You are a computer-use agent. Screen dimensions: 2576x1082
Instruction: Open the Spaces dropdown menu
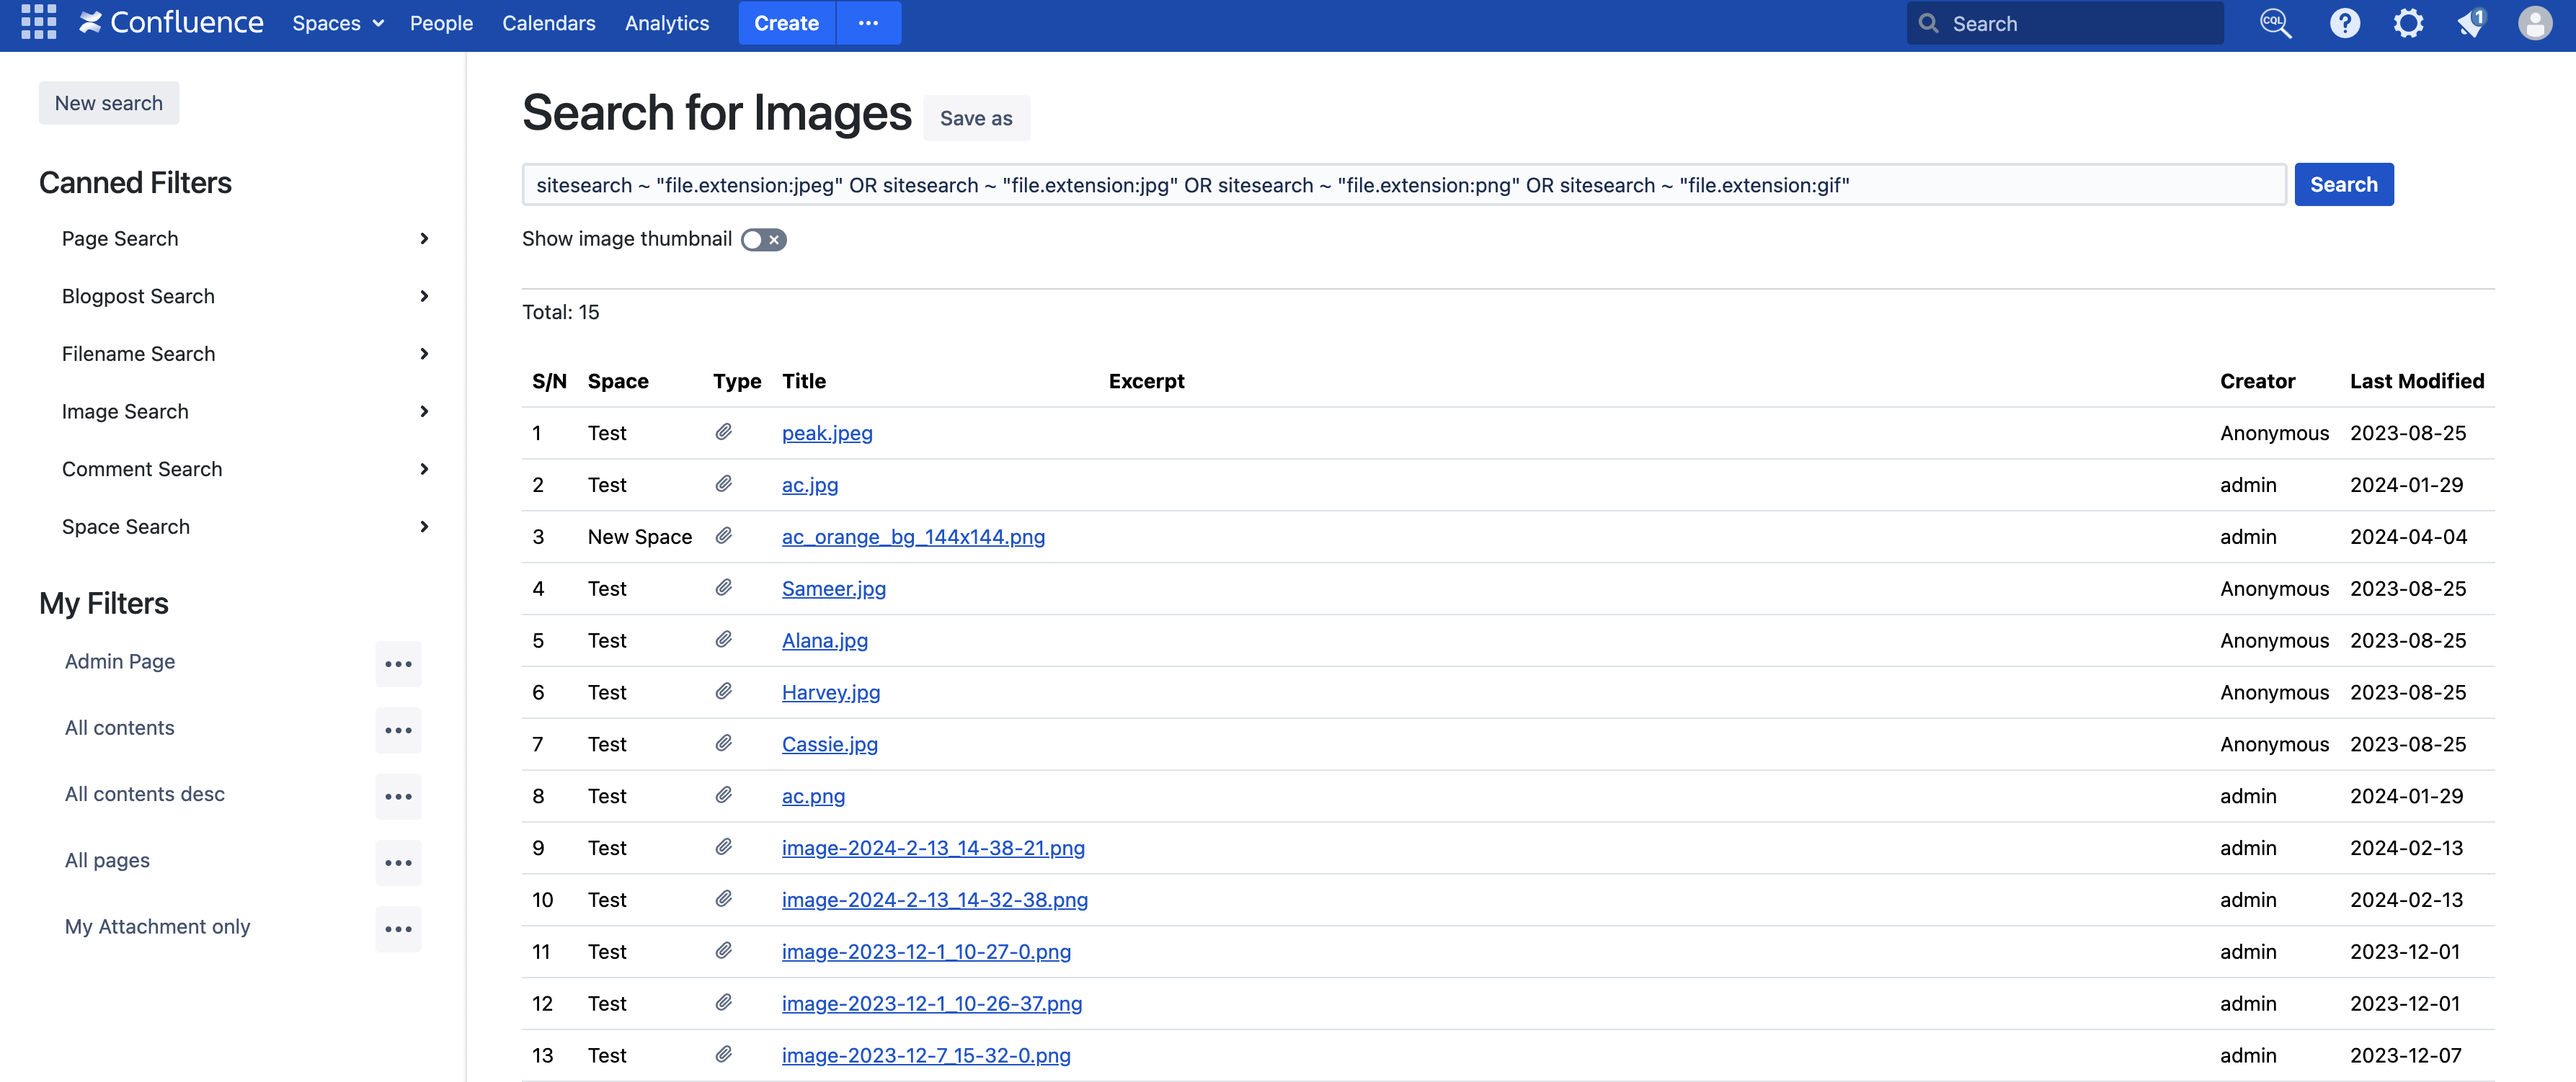(x=337, y=23)
